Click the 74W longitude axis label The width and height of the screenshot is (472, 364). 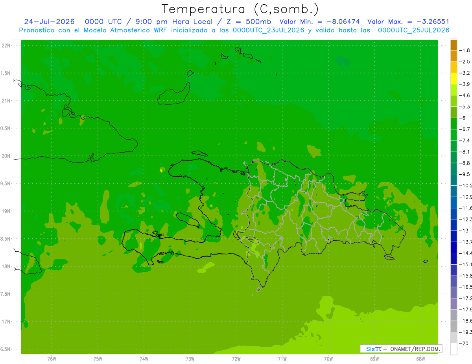pyautogui.click(x=144, y=359)
